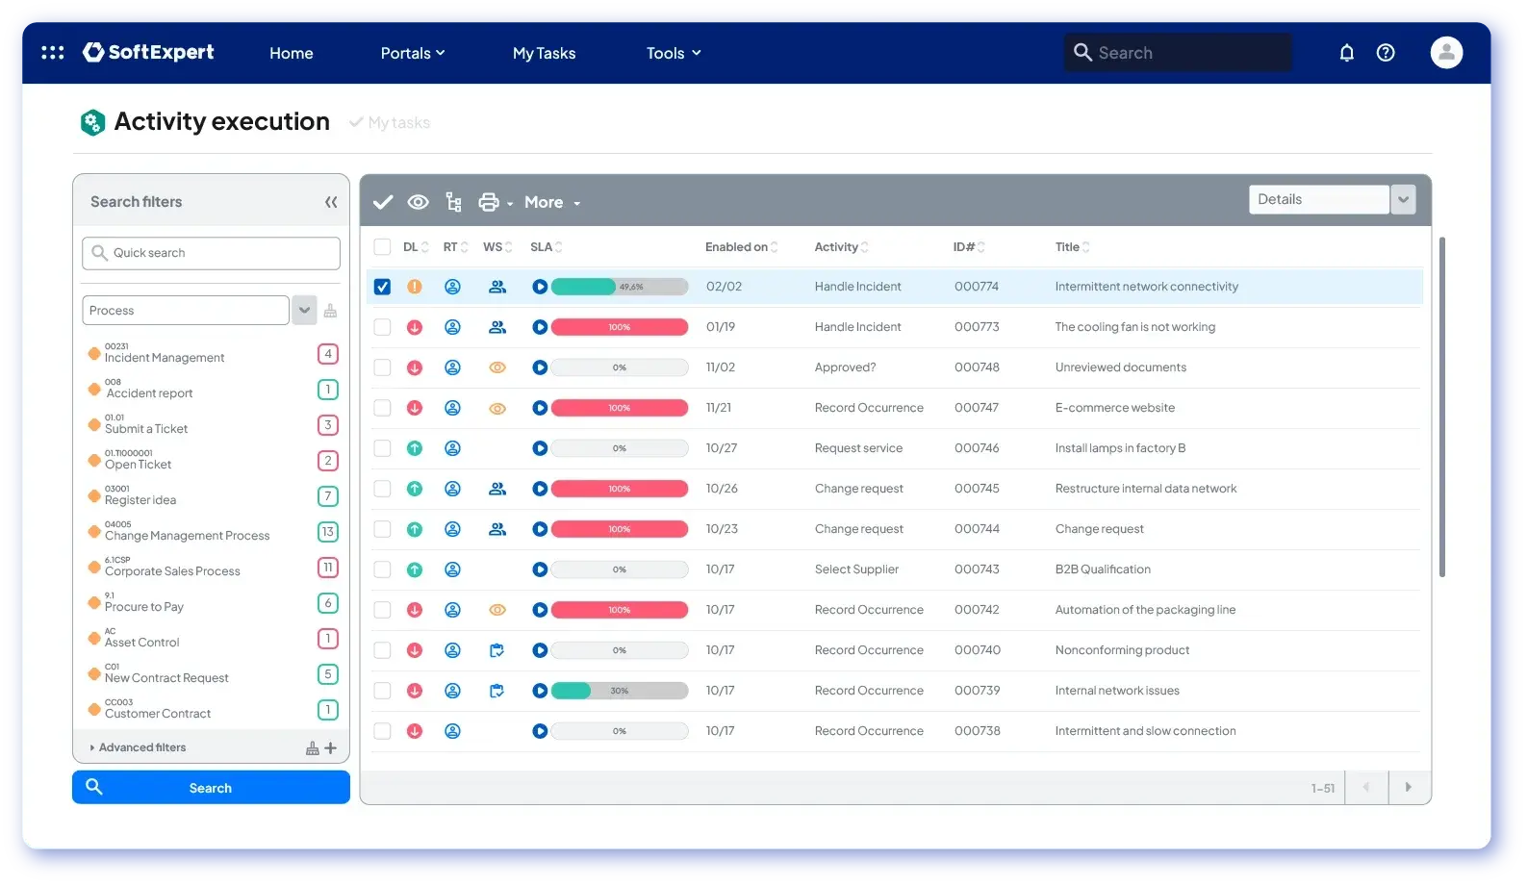Open the help question mark icon
The width and height of the screenshot is (1527, 885).
click(x=1386, y=53)
